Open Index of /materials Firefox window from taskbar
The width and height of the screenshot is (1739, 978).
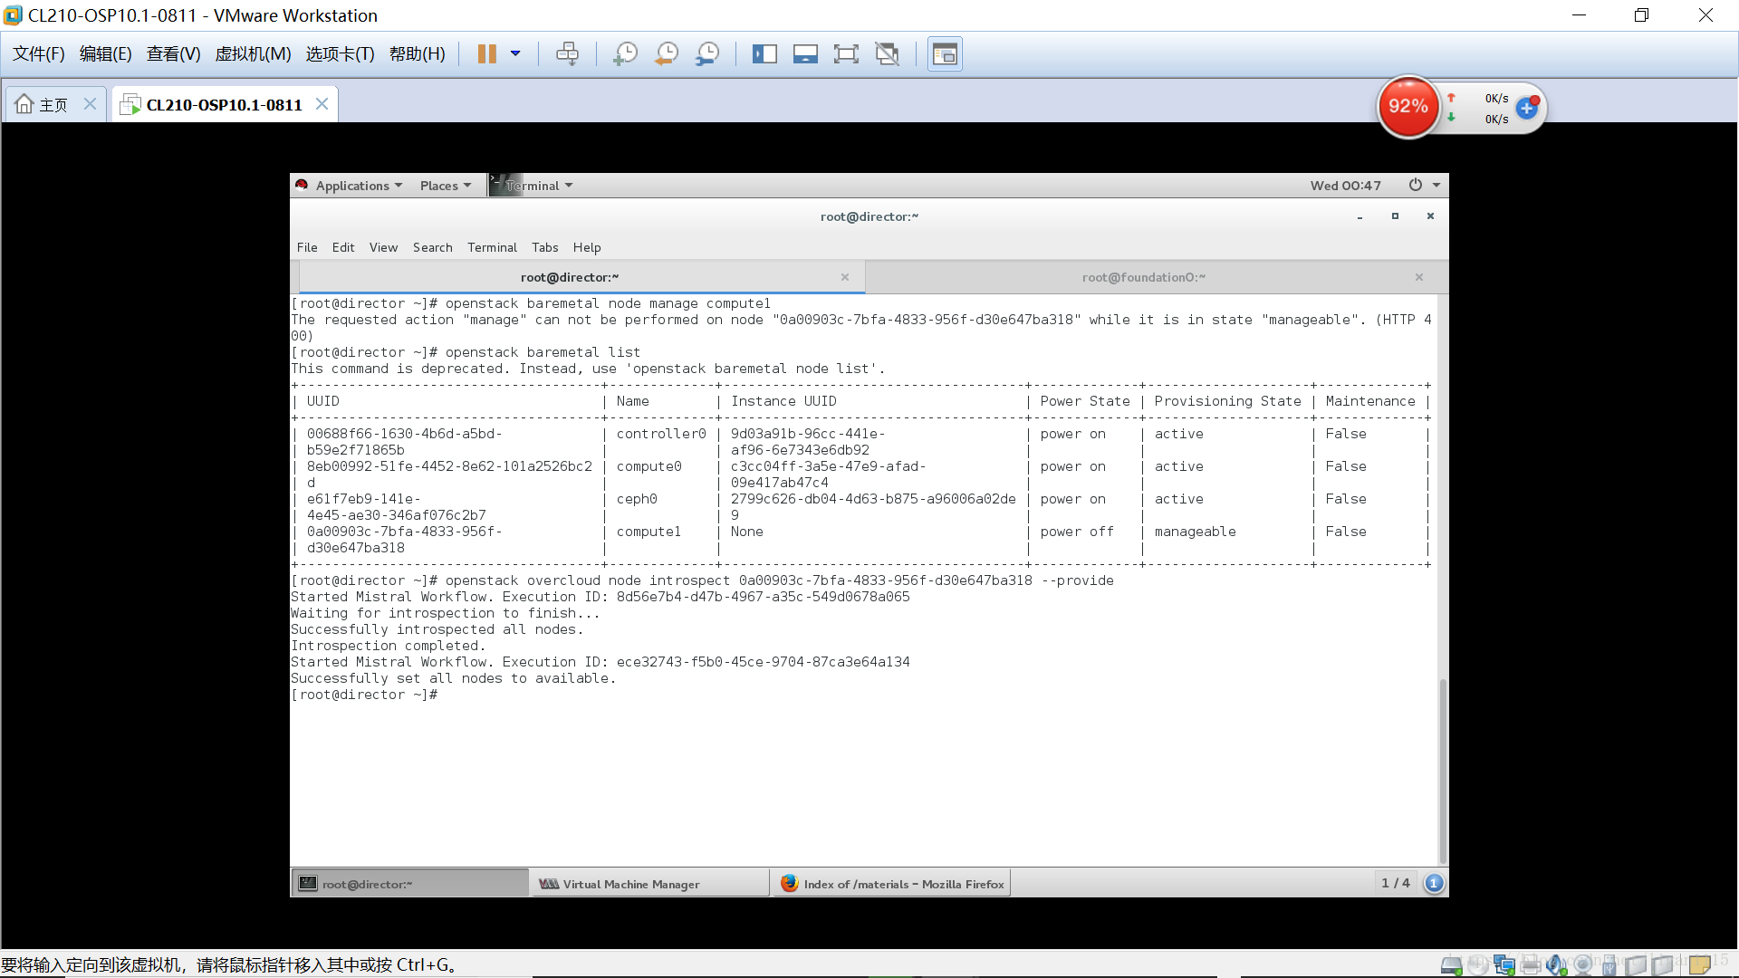[x=892, y=883]
